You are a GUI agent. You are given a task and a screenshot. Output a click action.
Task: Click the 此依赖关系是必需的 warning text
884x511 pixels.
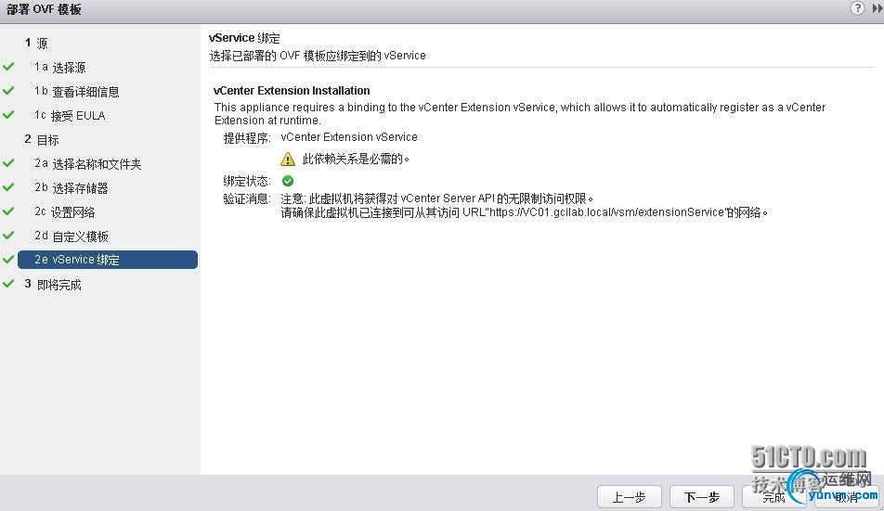tap(356, 160)
